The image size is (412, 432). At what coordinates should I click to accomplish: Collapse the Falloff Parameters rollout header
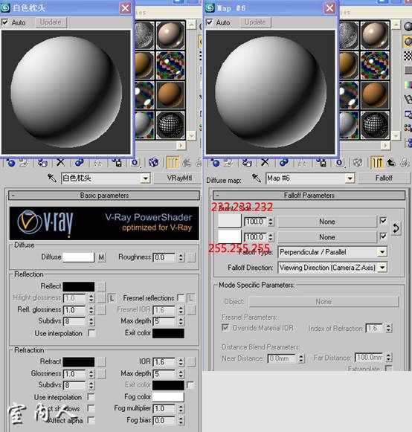tap(309, 196)
